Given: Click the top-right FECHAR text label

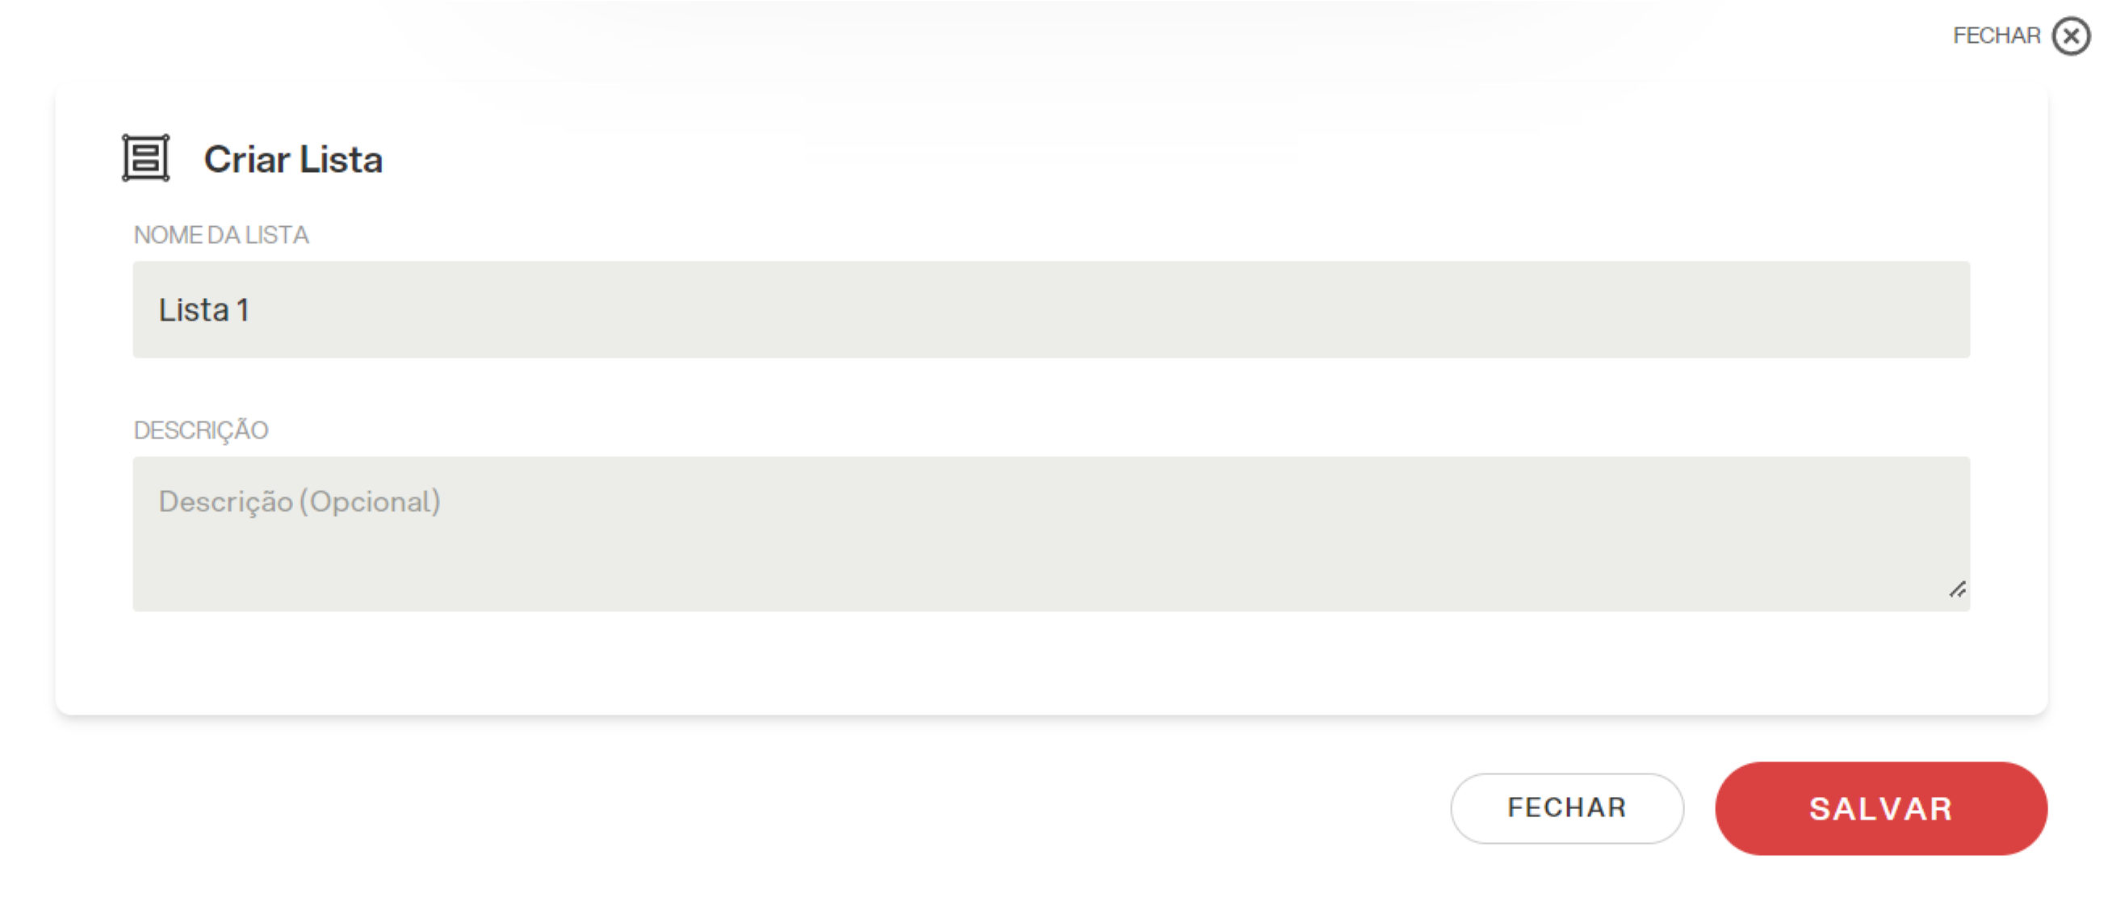Looking at the screenshot, I should (x=1997, y=36).
